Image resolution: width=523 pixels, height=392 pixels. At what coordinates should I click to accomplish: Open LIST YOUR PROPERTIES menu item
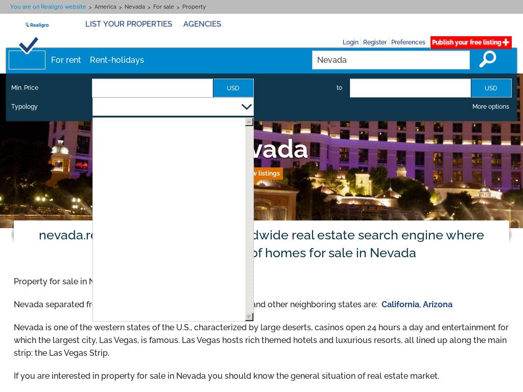pos(129,24)
